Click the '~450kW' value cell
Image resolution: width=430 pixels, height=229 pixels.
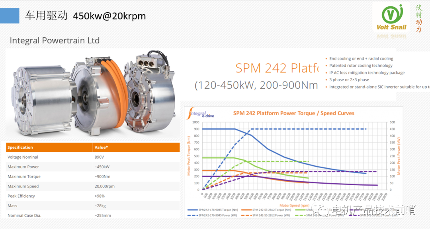tap(102, 167)
